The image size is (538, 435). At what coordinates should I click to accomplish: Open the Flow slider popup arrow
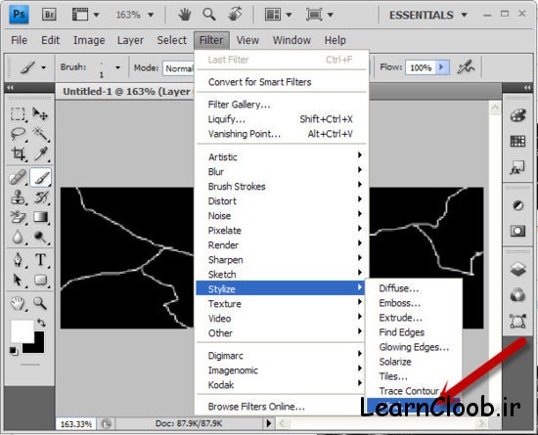442,67
